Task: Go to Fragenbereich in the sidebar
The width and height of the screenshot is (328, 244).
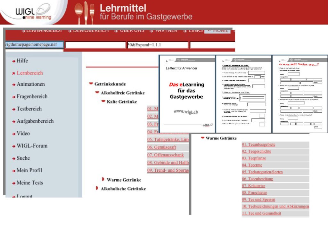Action: coord(32,96)
